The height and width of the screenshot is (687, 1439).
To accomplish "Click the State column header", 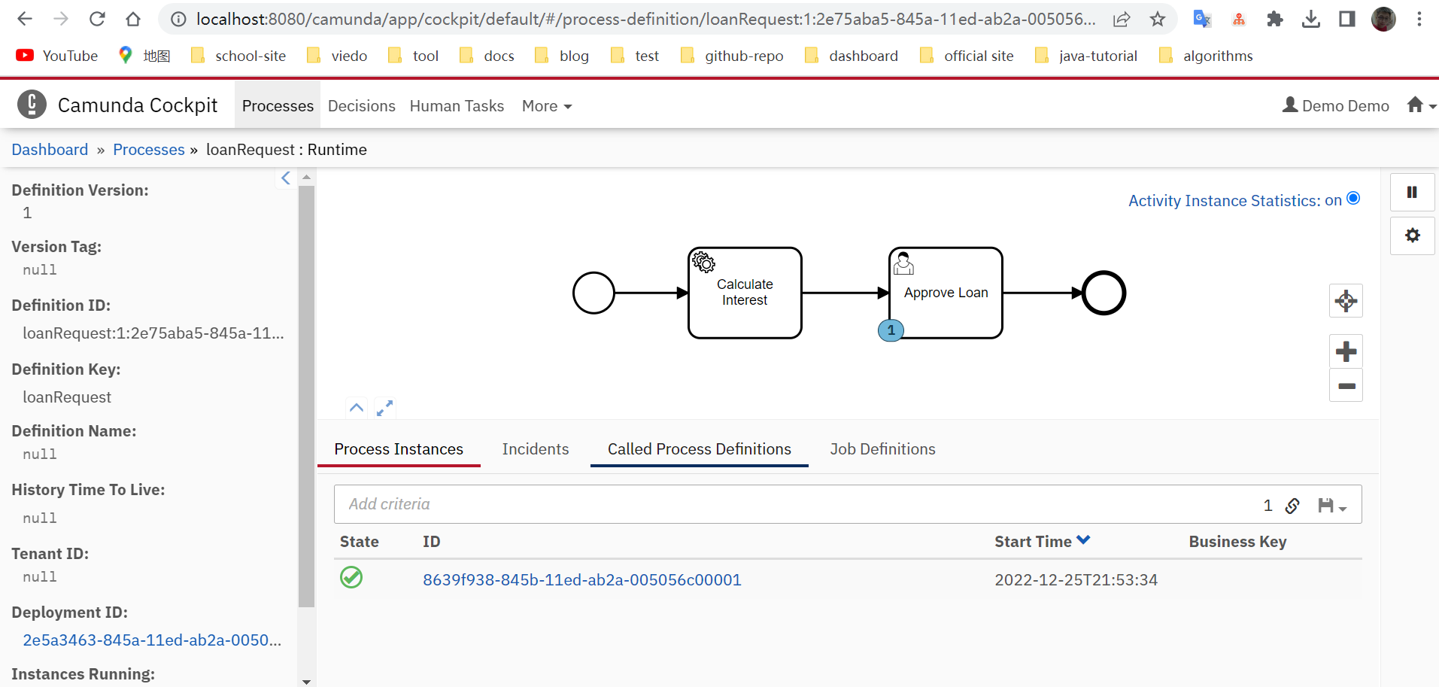I will [360, 542].
